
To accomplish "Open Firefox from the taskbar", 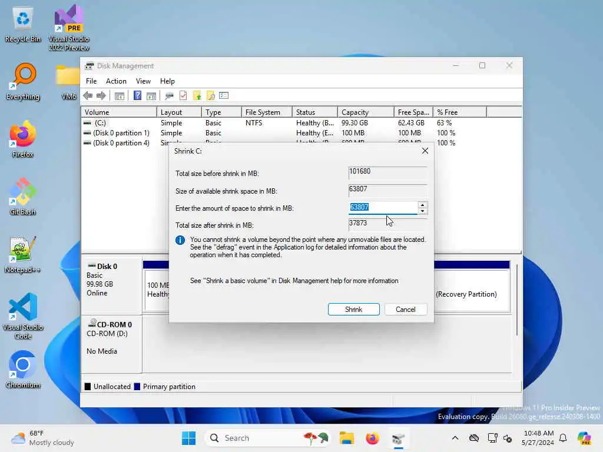I will coord(372,438).
